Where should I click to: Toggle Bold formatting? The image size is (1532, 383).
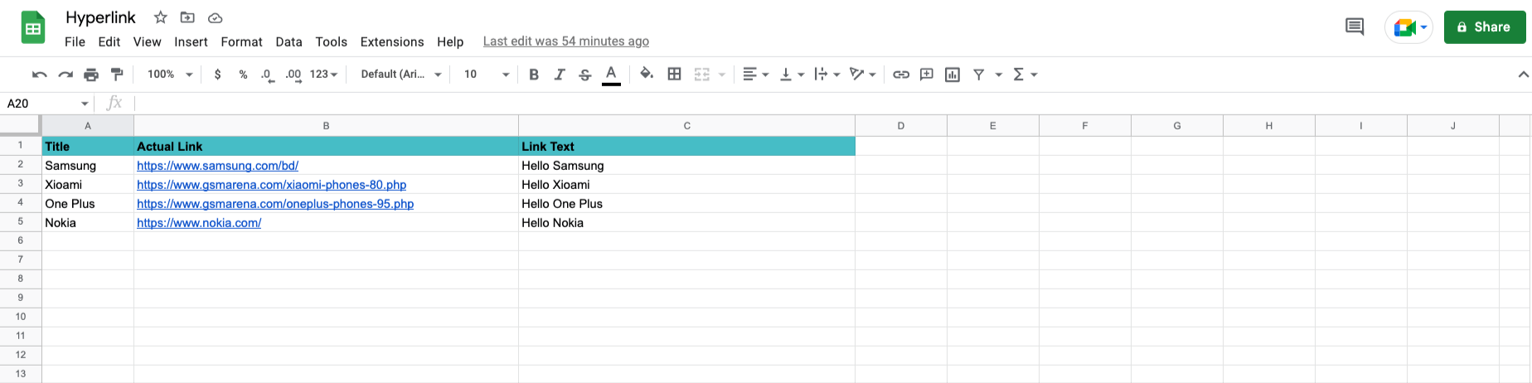(x=534, y=75)
